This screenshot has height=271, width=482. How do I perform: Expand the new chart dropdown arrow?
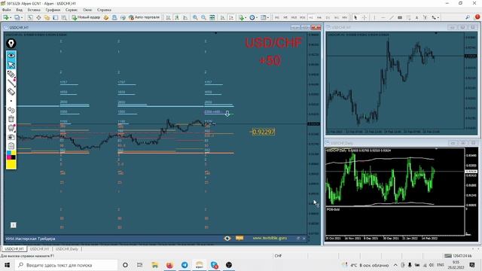click(11, 17)
